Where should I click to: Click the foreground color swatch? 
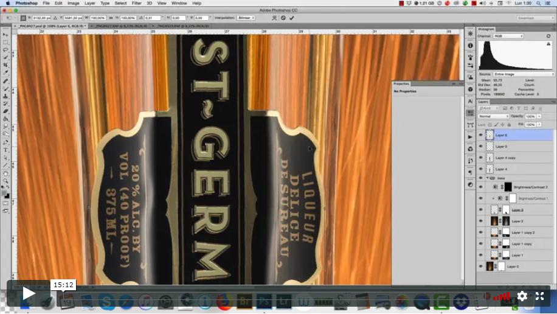pos(4,194)
